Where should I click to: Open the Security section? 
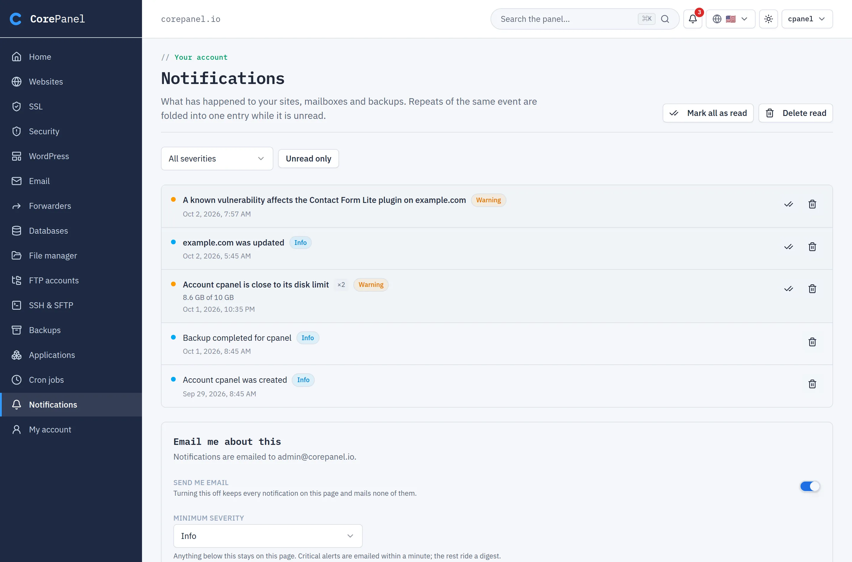point(71,131)
